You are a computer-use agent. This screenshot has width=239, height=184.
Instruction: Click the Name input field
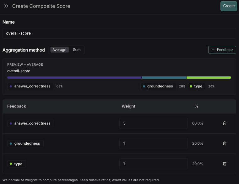(119, 33)
